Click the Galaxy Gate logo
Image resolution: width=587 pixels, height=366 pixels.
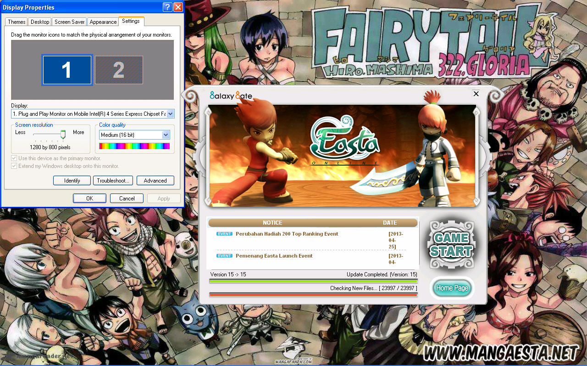coord(231,96)
